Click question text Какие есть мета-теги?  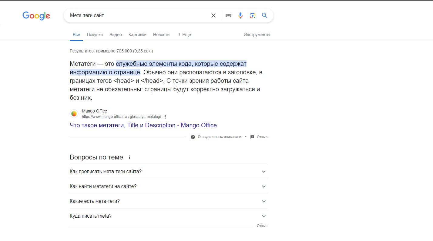[x=95, y=201]
